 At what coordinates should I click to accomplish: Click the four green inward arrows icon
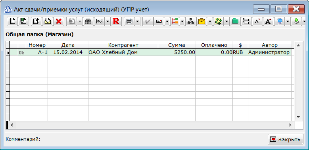point(218,21)
